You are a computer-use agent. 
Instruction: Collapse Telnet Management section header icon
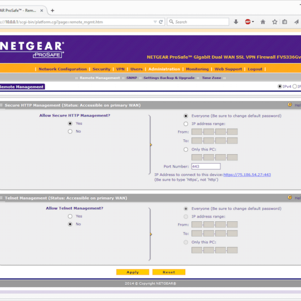(x=2, y=198)
